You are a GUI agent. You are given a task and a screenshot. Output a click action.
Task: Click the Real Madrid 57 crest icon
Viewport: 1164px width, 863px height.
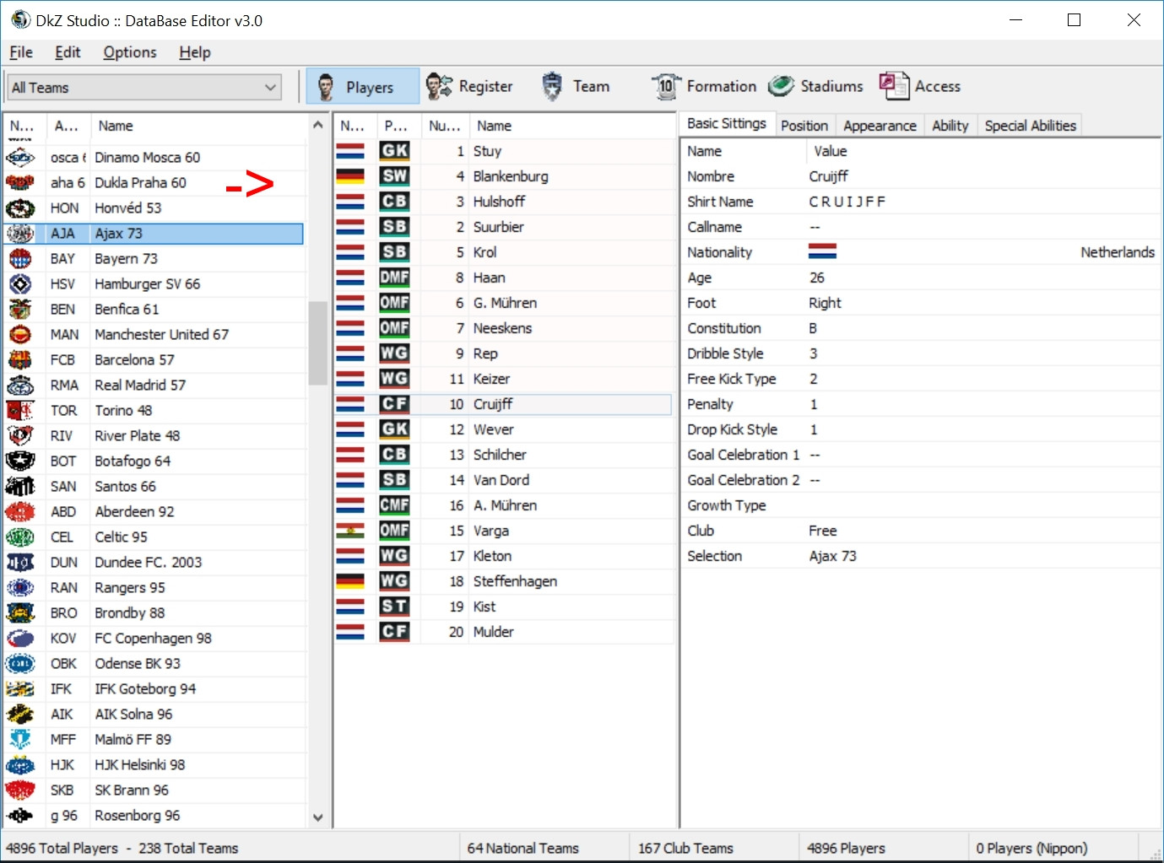click(20, 386)
